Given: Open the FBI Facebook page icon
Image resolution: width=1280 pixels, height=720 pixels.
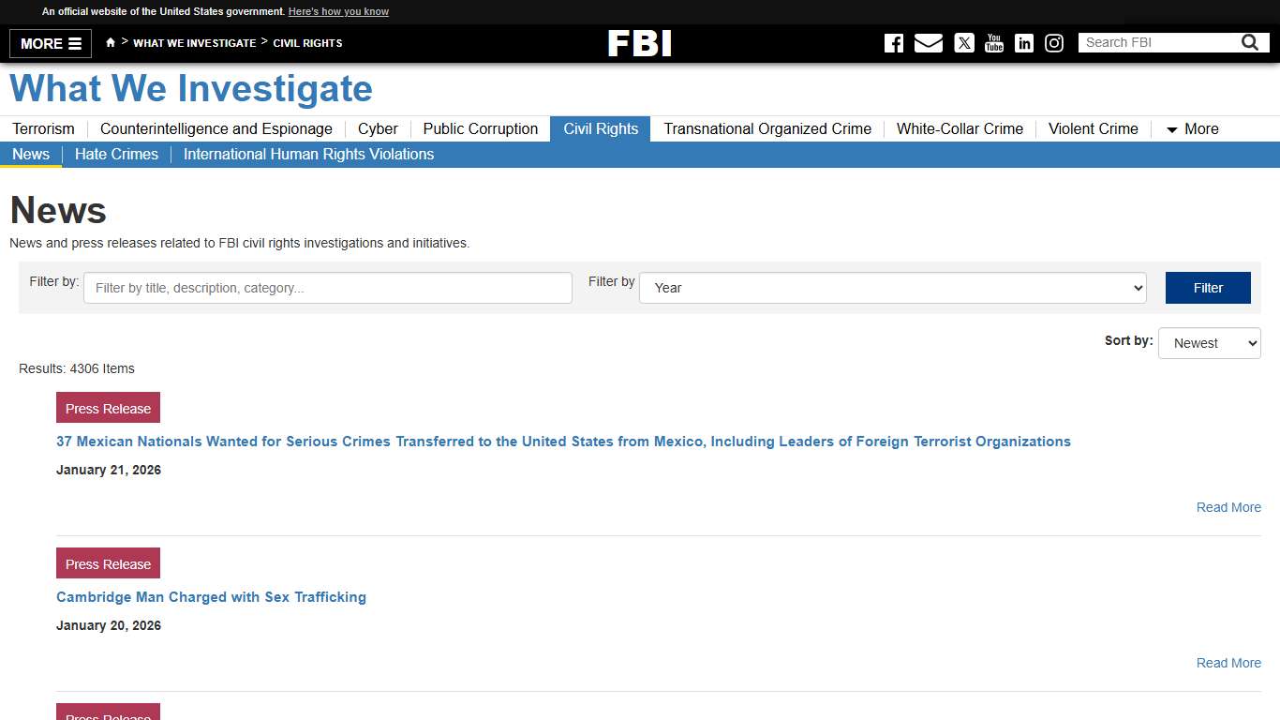Looking at the screenshot, I should click(x=893, y=42).
